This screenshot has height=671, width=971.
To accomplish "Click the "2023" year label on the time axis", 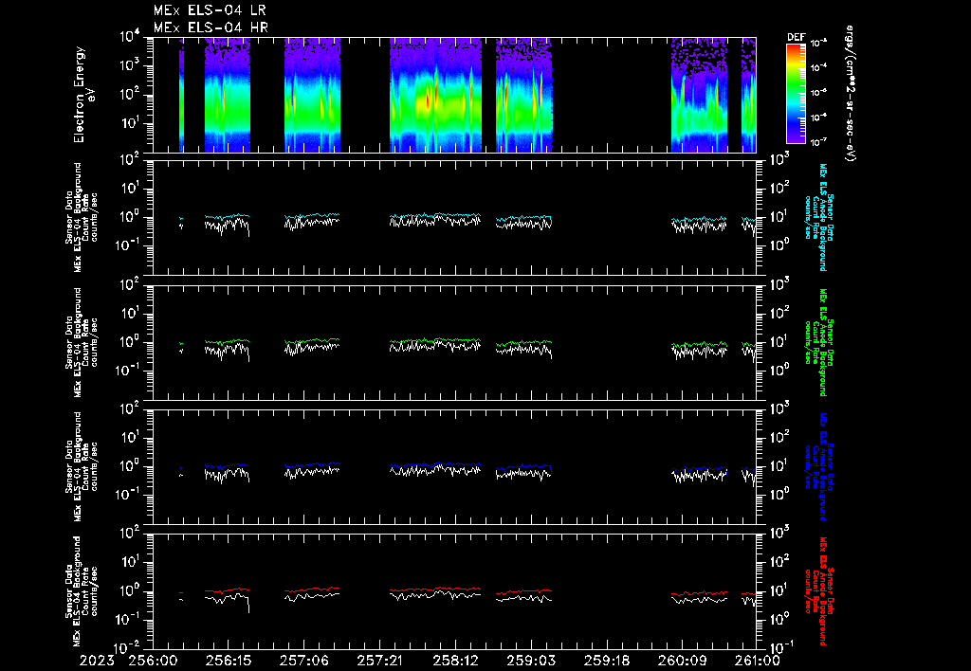I will (x=97, y=661).
